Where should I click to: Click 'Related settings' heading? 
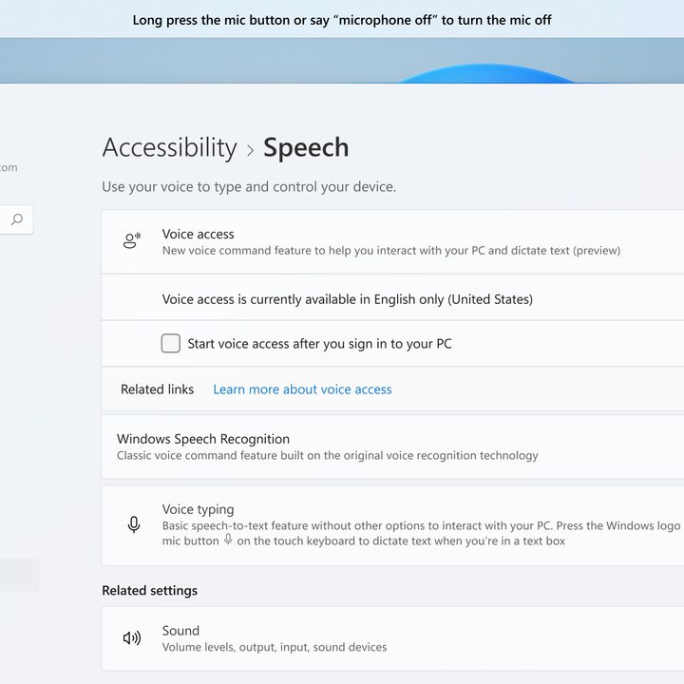click(150, 590)
